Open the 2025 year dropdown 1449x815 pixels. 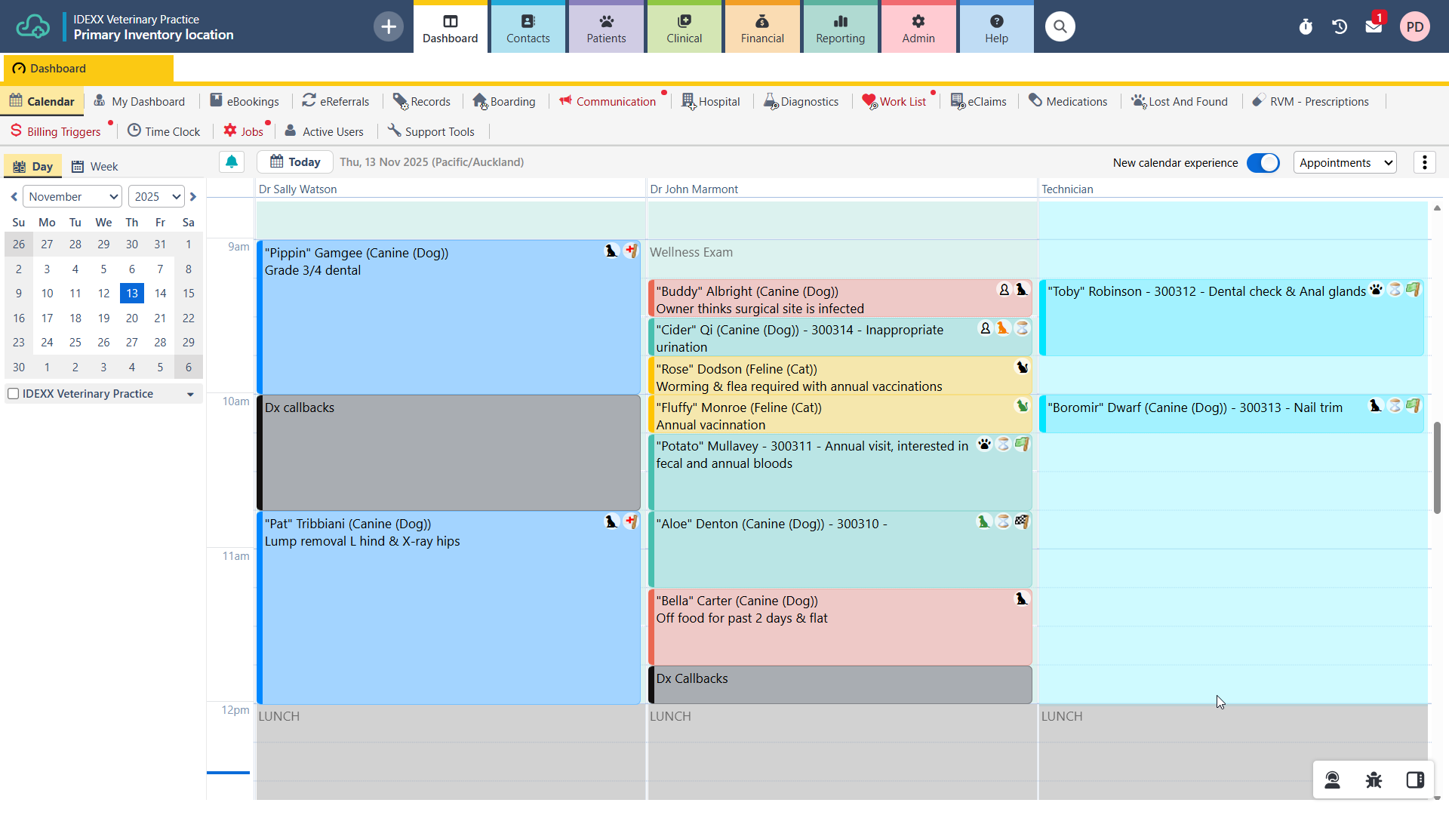(x=156, y=196)
